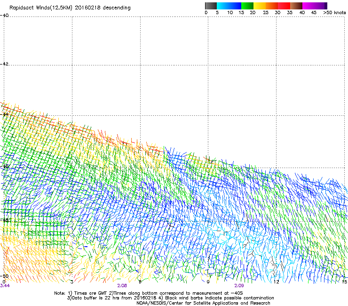Click the yellow 20-25 knots legend swatch

coord(260,6)
